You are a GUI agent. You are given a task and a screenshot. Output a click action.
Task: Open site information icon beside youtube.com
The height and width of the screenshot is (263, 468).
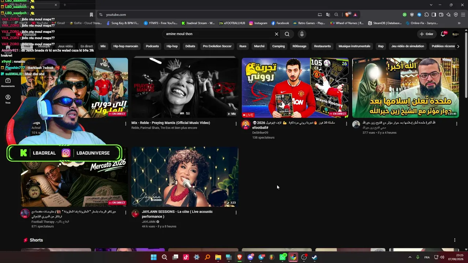coord(100,15)
